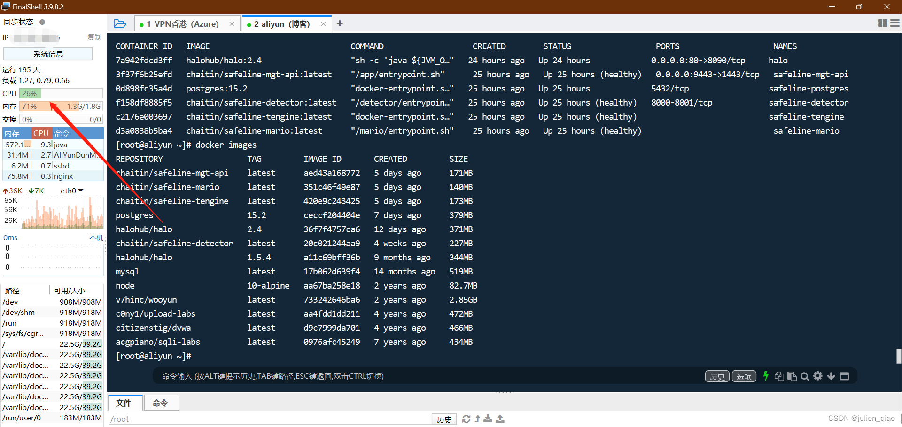
Task: Click container ID 7a942fdcd3ff
Action: click(144, 60)
